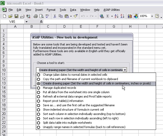163x136 pixels.
Task: Click the Undo arrow icon
Action: pyautogui.click(x=83, y=16)
